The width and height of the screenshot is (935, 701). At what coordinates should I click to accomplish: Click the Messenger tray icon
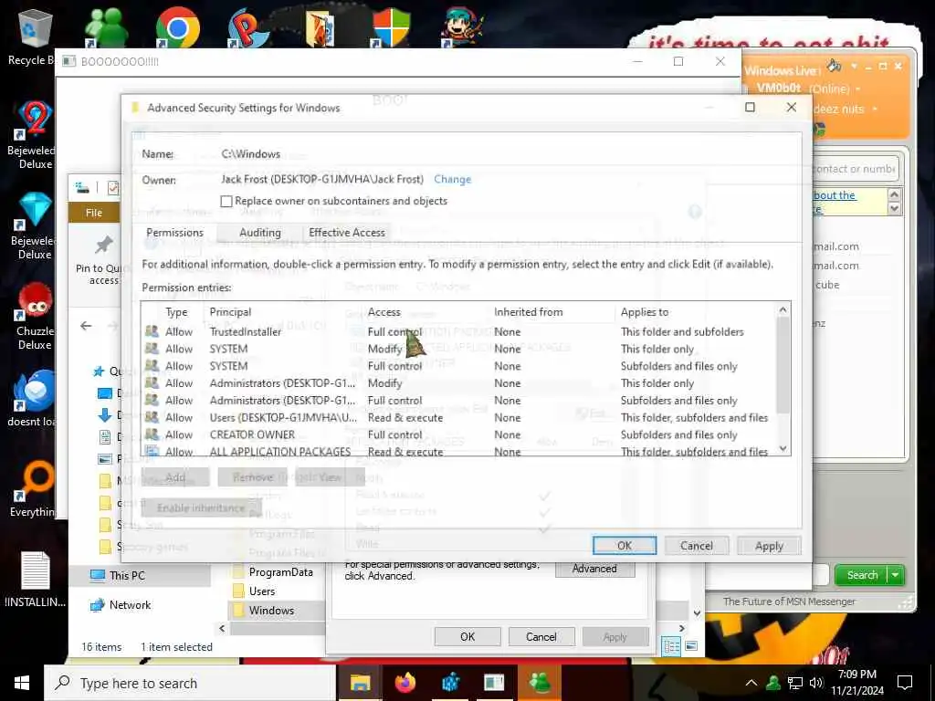(773, 683)
